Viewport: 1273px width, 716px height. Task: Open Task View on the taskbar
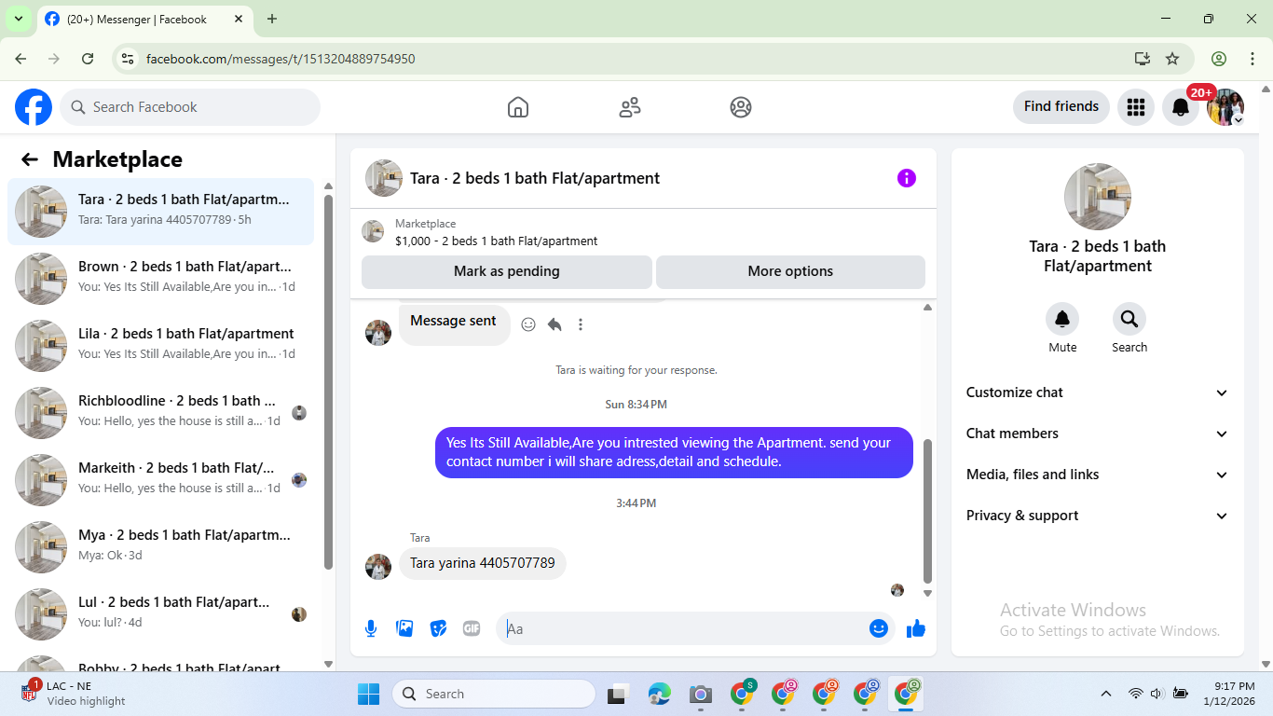point(617,694)
